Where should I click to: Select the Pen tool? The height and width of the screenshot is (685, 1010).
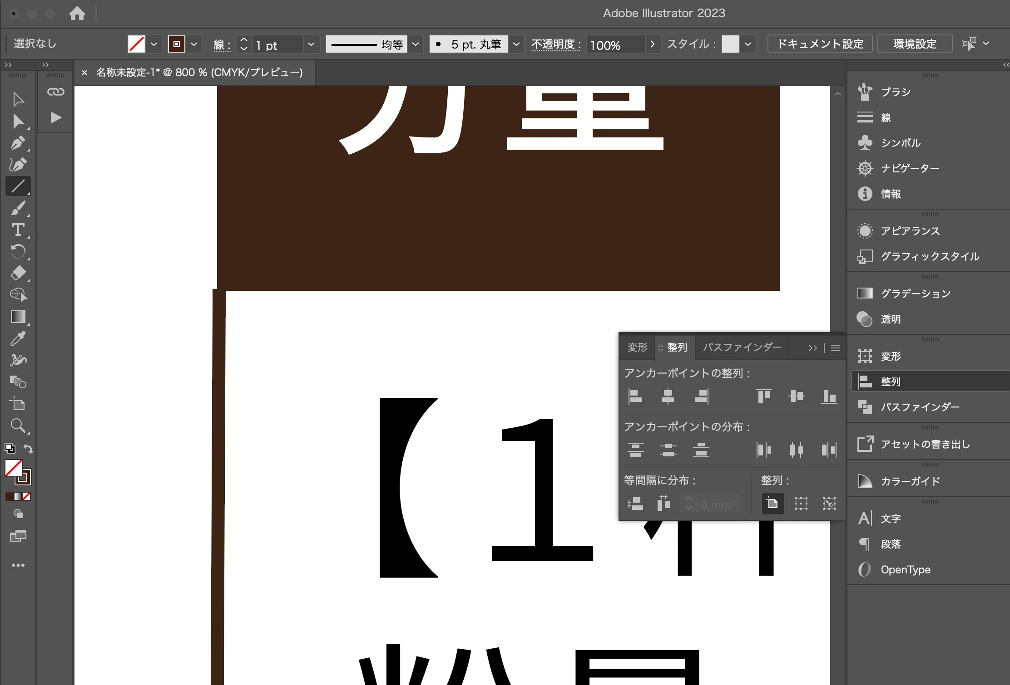coord(18,143)
